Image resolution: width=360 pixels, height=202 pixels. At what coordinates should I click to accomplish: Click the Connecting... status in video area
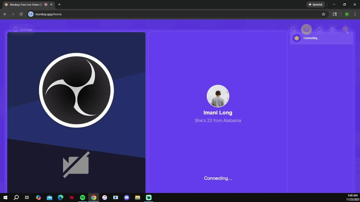tap(218, 178)
